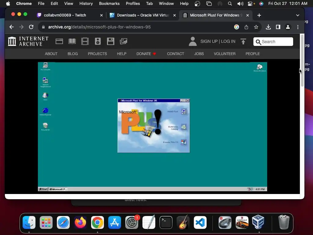Click the volume icon in menu bar
313x235 pixels.
tap(240, 4)
